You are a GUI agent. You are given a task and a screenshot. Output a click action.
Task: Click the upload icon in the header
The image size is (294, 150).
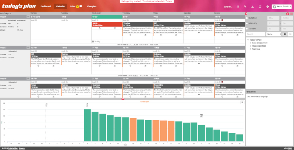coord(253,6)
